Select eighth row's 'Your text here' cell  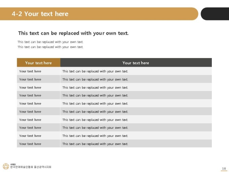(38, 127)
